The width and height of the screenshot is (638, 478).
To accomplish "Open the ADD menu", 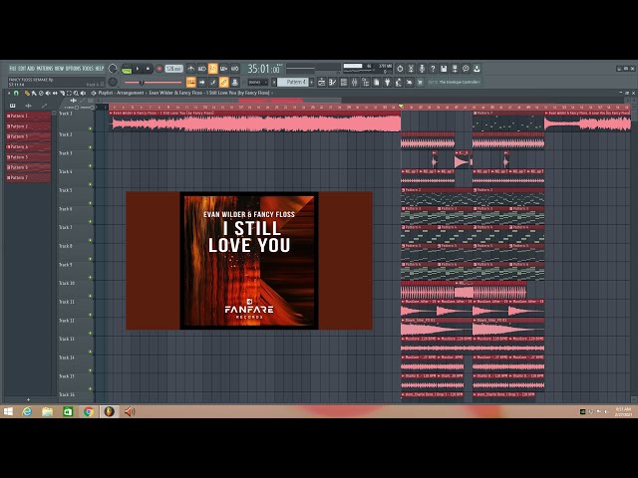I will (31, 69).
